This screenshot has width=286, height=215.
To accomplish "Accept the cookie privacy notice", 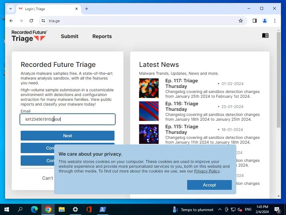I will coord(209,185).
